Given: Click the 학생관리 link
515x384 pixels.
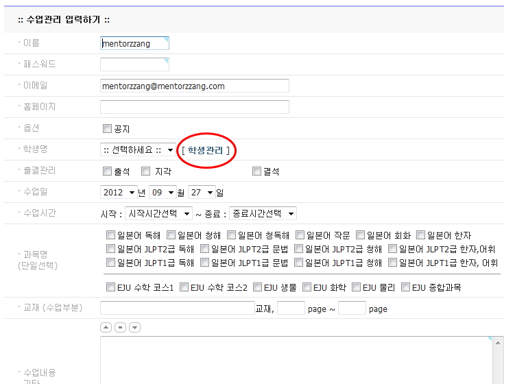Looking at the screenshot, I should (x=206, y=150).
